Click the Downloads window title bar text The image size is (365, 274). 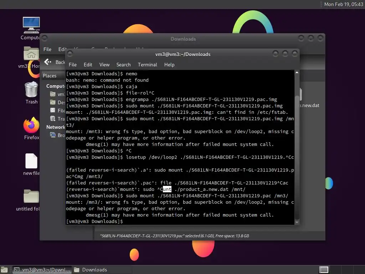tap(183, 39)
